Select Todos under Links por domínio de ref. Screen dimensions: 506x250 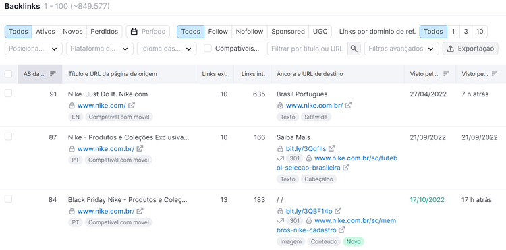pyautogui.click(x=433, y=32)
